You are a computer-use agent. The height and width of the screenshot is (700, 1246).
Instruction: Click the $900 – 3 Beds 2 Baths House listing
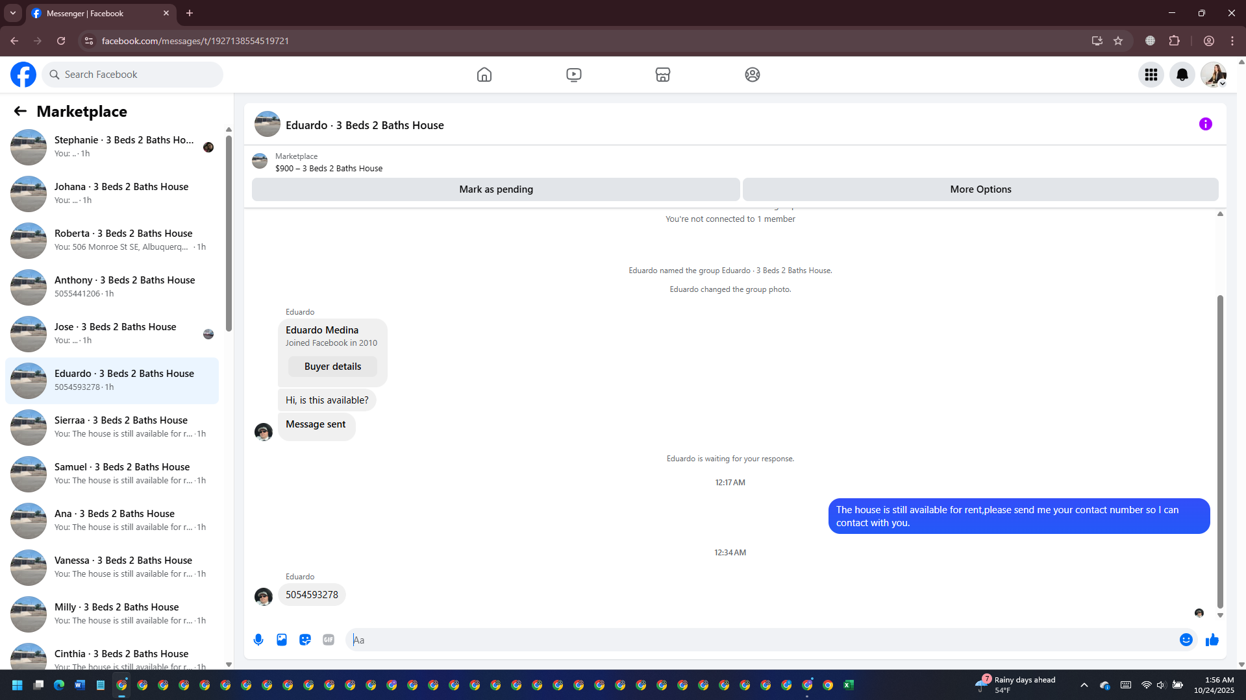329,169
